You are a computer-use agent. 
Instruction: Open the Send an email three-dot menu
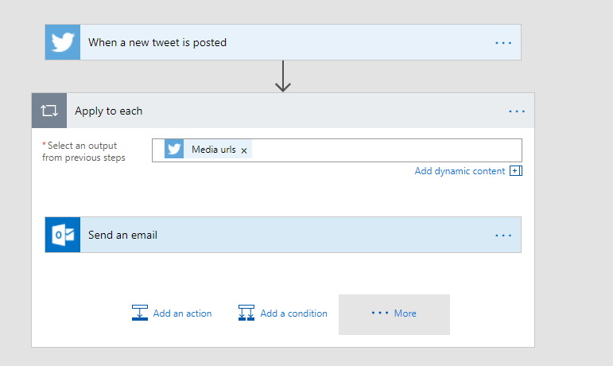click(503, 236)
